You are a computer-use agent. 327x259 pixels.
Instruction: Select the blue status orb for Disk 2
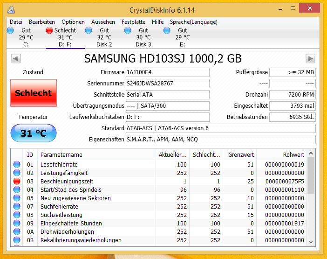coord(89,30)
